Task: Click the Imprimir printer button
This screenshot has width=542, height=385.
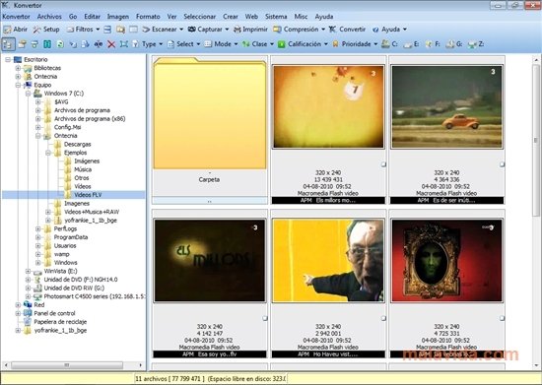Action: coord(251,30)
